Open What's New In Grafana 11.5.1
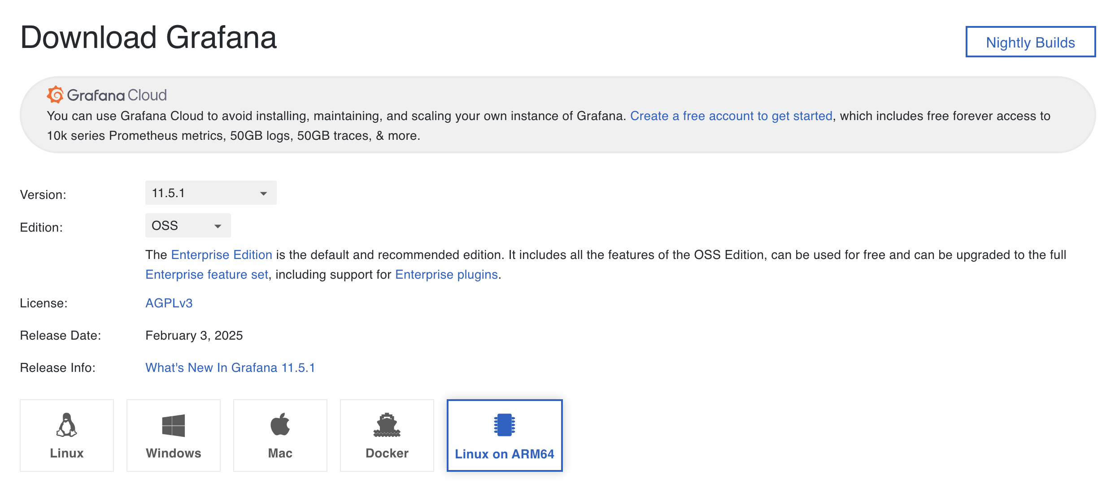 click(x=230, y=368)
